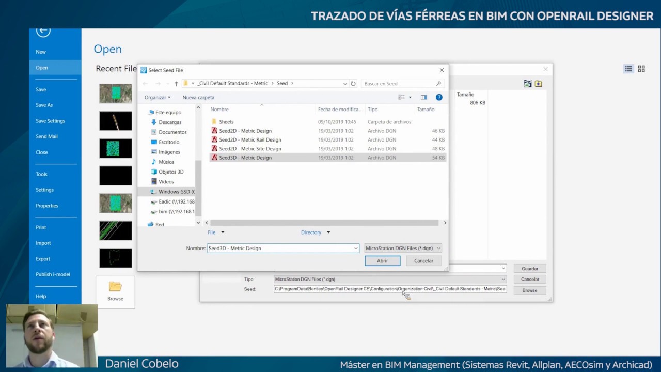This screenshot has height=372, width=661.
Task: Select bim network drive in navigation pane
Action: click(x=172, y=211)
